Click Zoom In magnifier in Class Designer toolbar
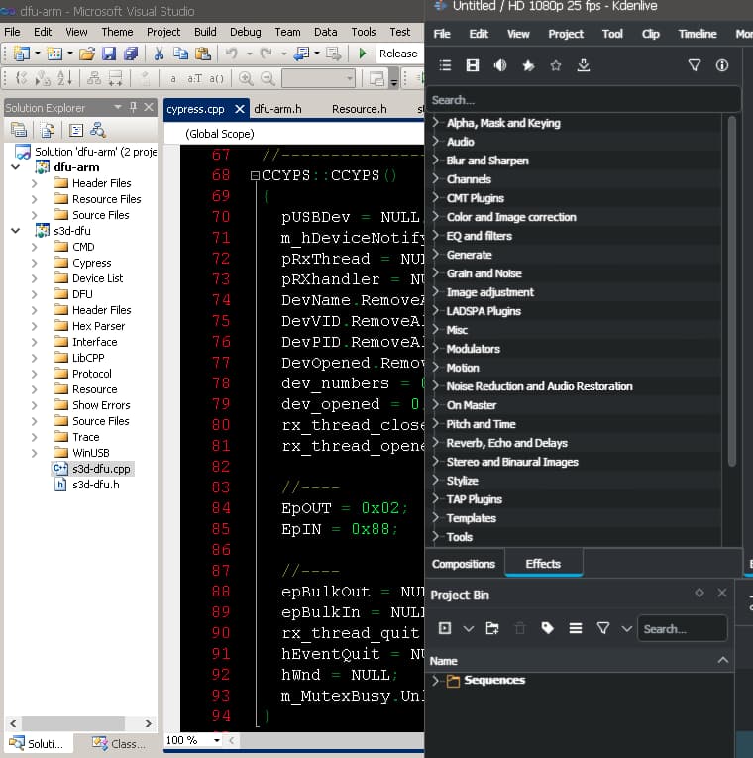The height and width of the screenshot is (758, 753). pos(246,78)
